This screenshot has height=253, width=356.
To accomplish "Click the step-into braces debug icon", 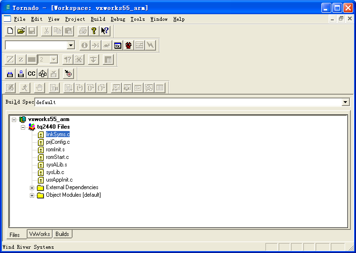I will coord(80,88).
